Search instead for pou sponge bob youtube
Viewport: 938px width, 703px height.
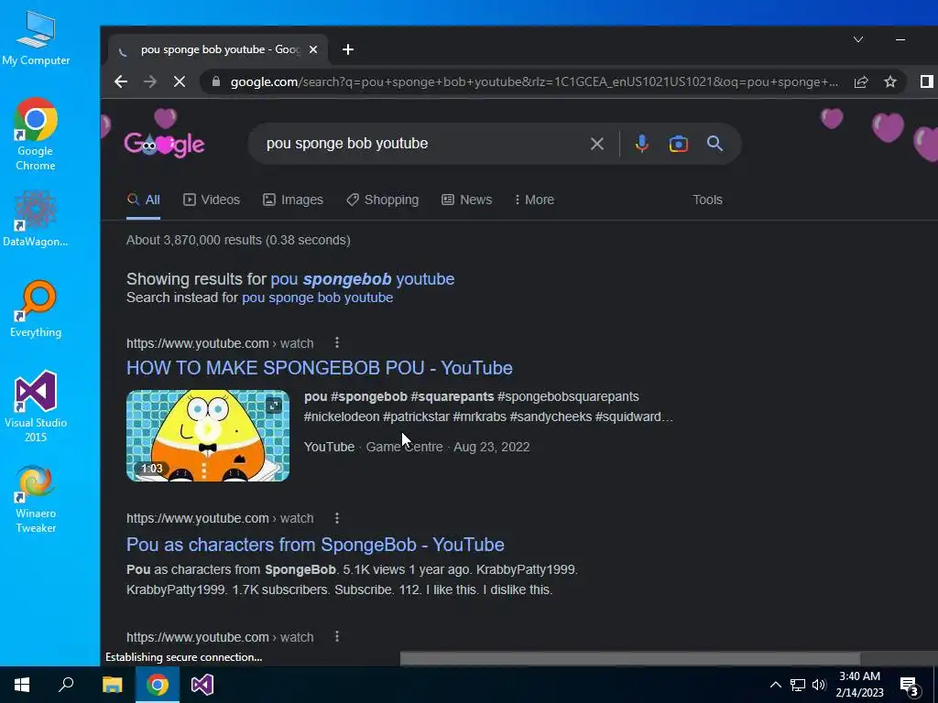pyautogui.click(x=317, y=297)
